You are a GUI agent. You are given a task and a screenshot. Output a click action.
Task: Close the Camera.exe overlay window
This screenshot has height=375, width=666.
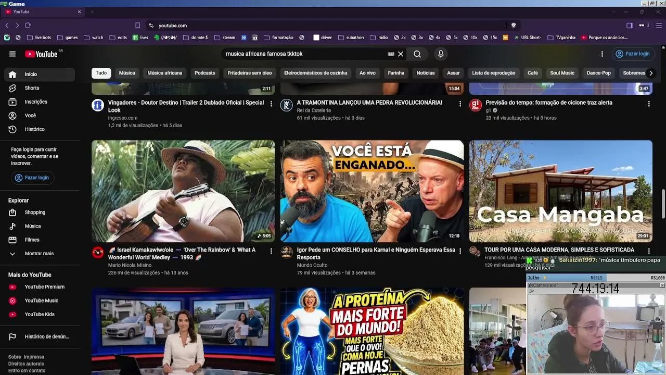pos(662,285)
